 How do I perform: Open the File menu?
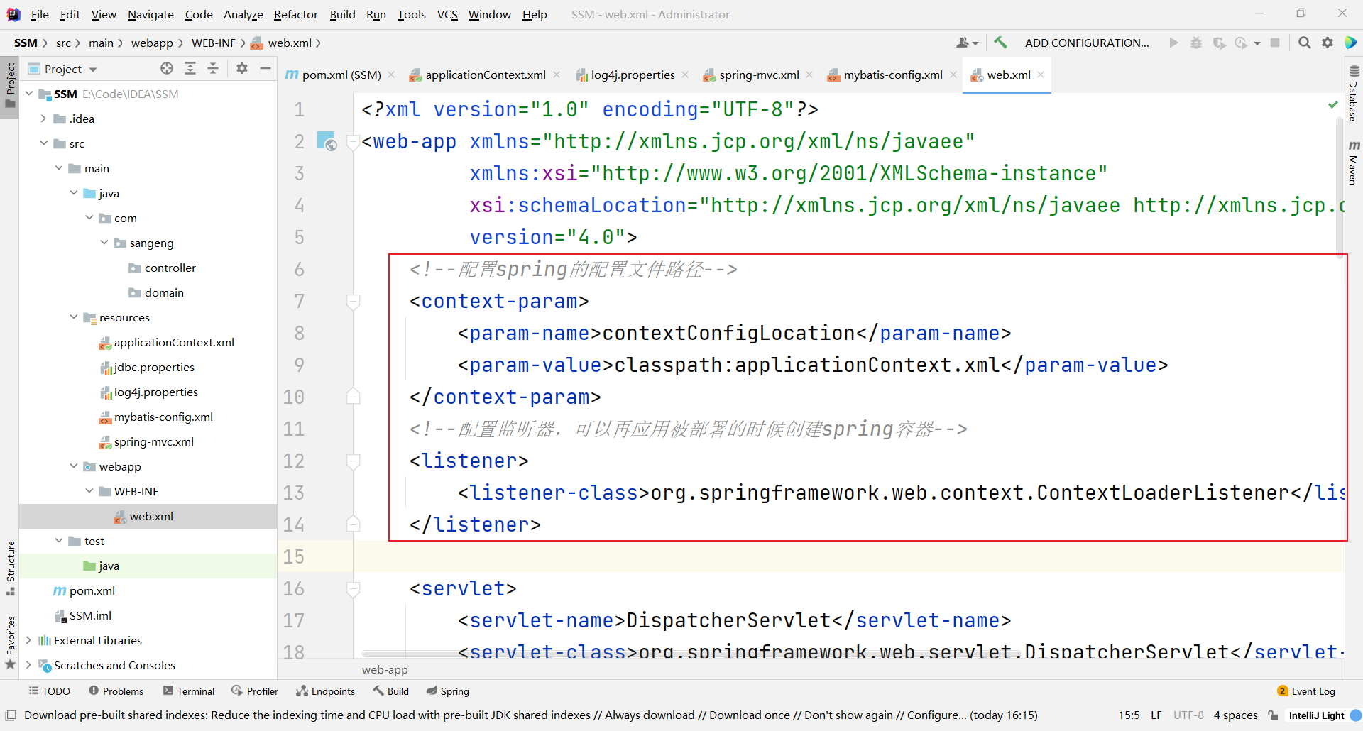pyautogui.click(x=40, y=14)
